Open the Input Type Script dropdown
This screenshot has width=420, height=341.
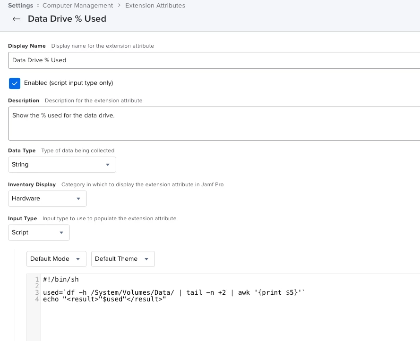(39, 233)
